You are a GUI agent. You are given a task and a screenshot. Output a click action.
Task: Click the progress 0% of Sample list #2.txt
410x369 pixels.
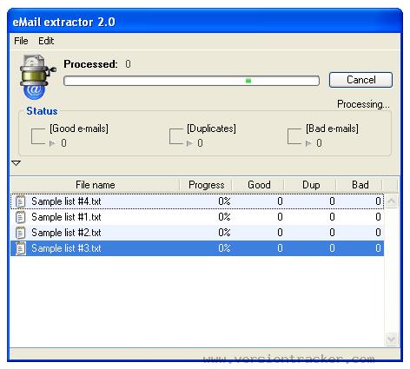click(224, 233)
